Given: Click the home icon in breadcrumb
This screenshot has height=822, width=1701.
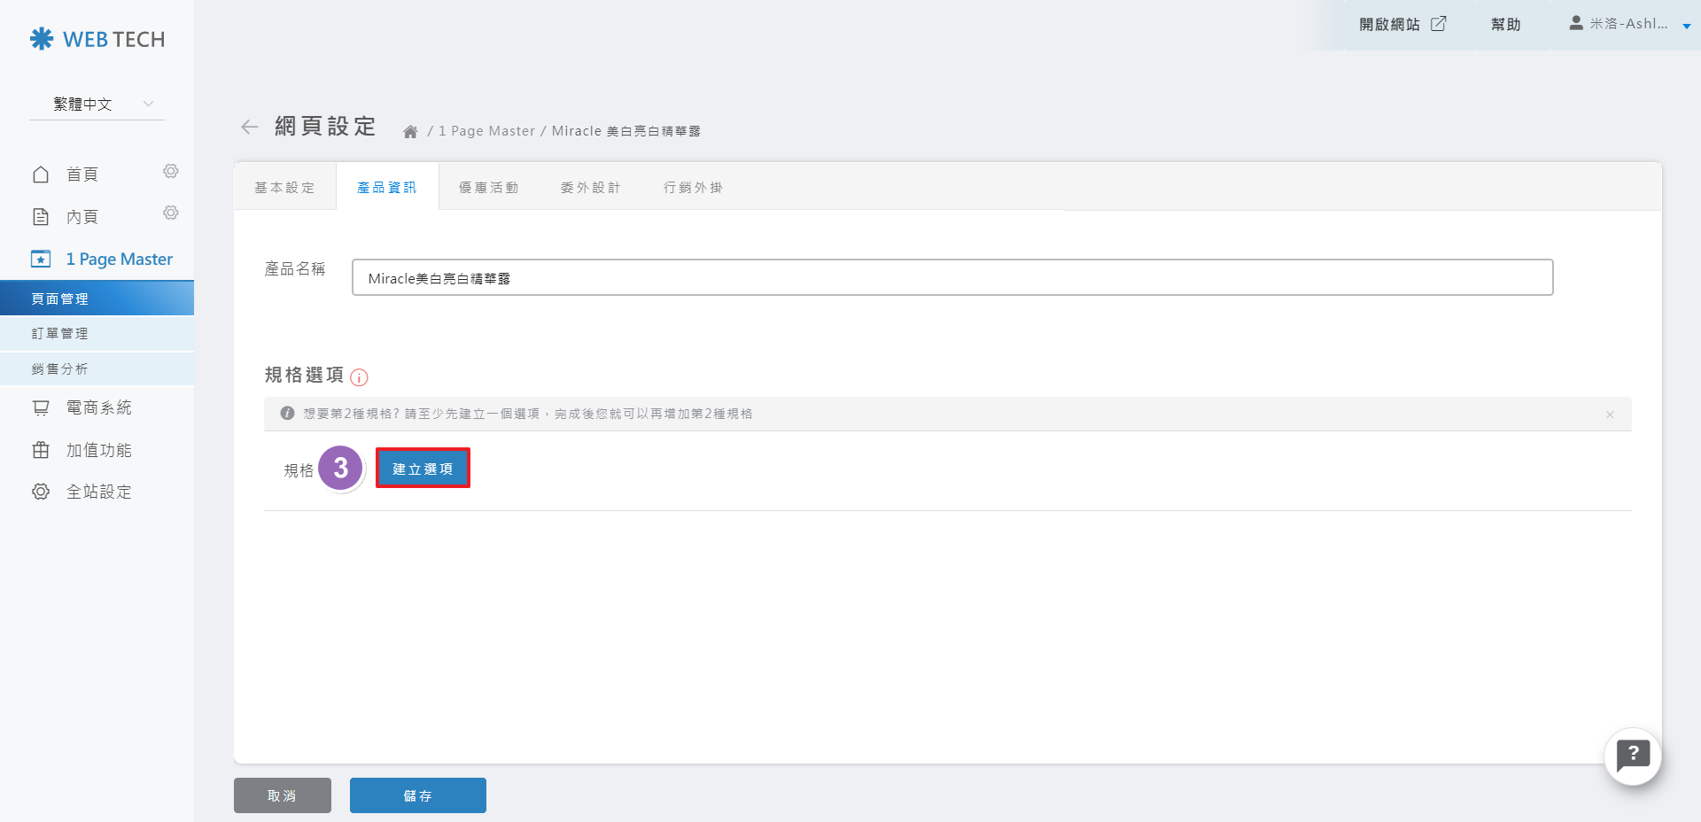Looking at the screenshot, I should click(x=410, y=132).
